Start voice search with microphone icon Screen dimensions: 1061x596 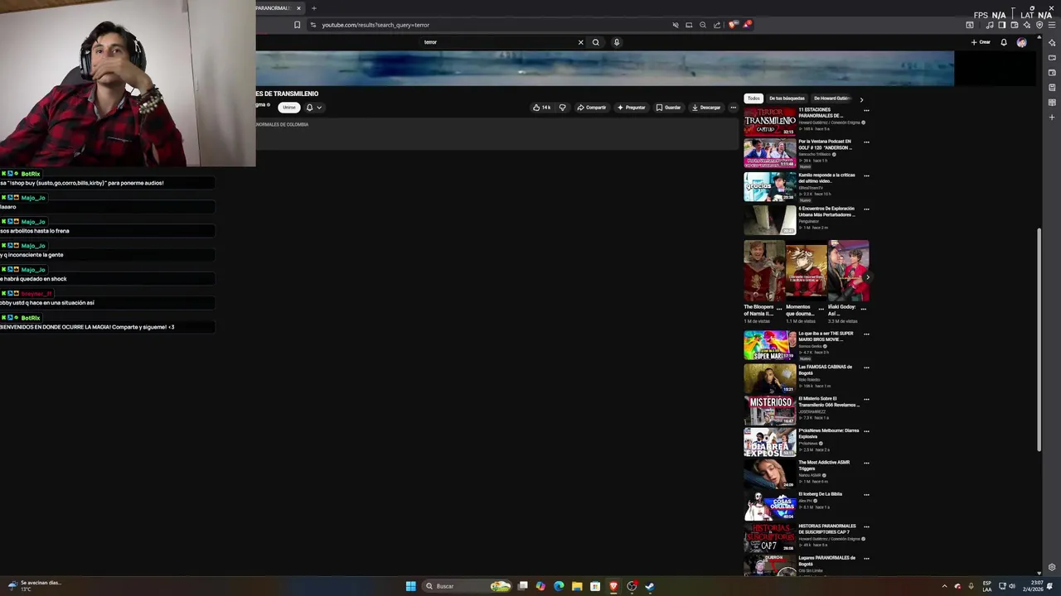[x=617, y=42]
